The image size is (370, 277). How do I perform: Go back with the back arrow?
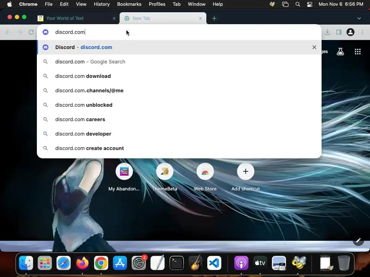pos(8,32)
